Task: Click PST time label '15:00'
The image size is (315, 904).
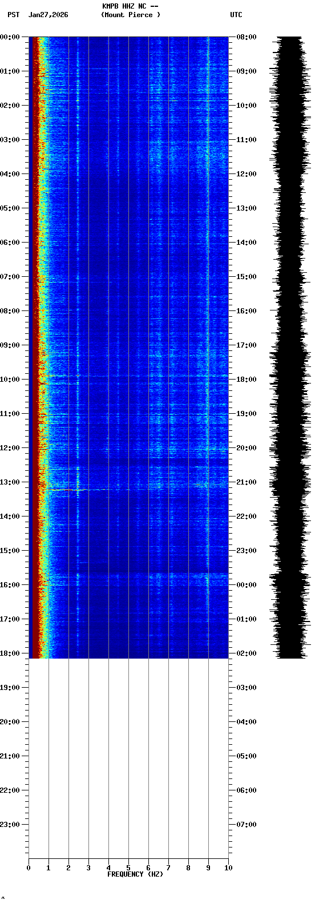Action: (10, 551)
